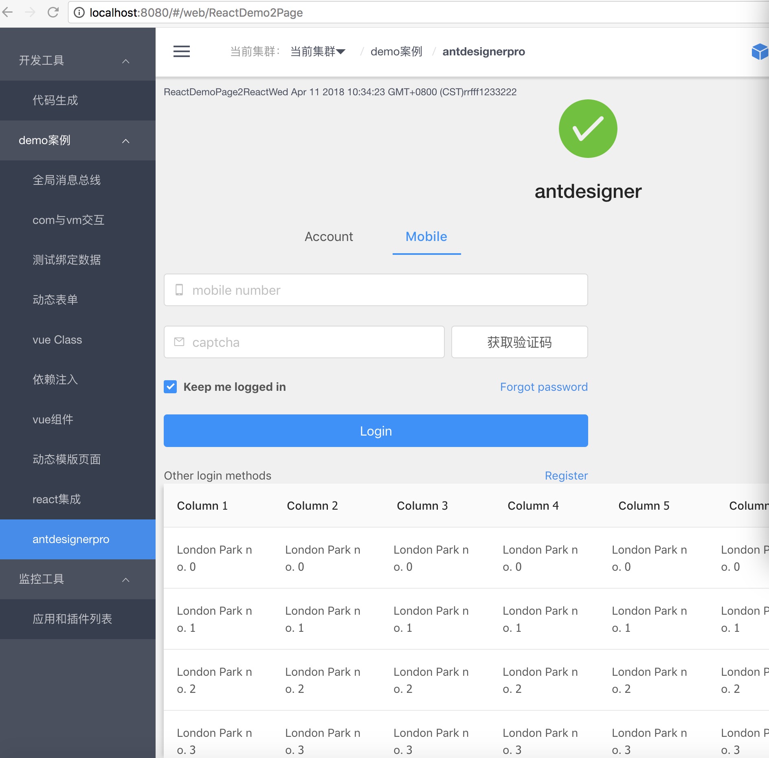Switch to the Account tab
This screenshot has height=758, width=769.
click(x=329, y=237)
